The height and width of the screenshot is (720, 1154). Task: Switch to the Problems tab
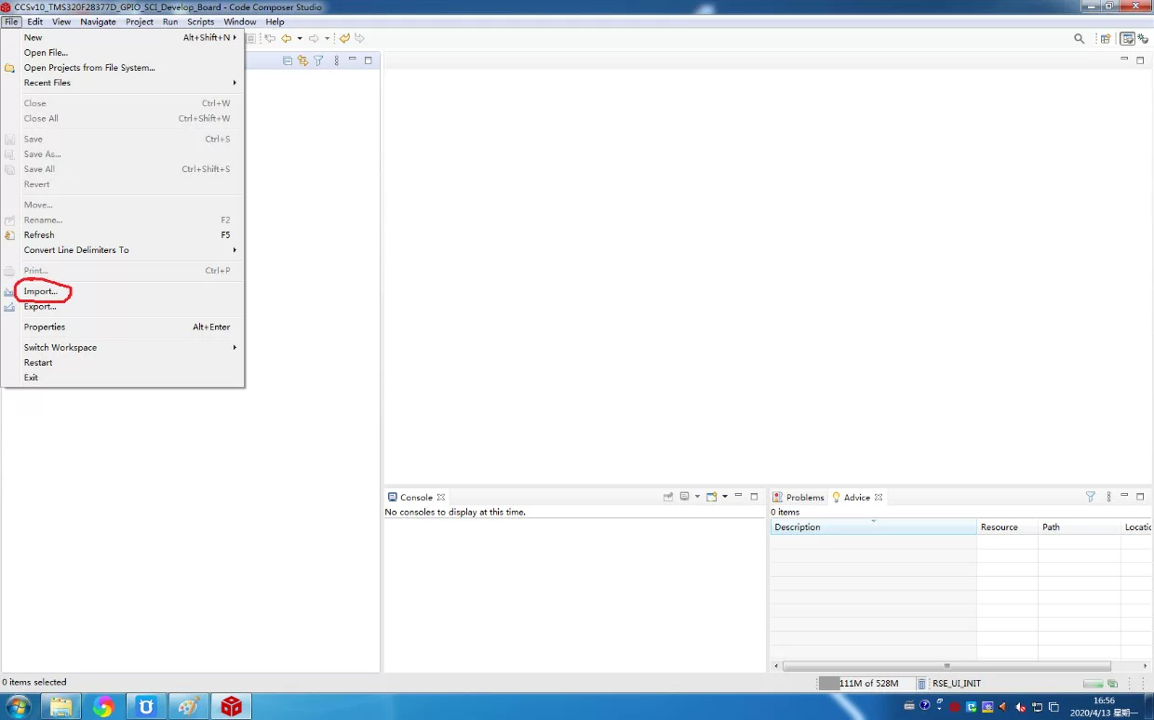point(798,497)
